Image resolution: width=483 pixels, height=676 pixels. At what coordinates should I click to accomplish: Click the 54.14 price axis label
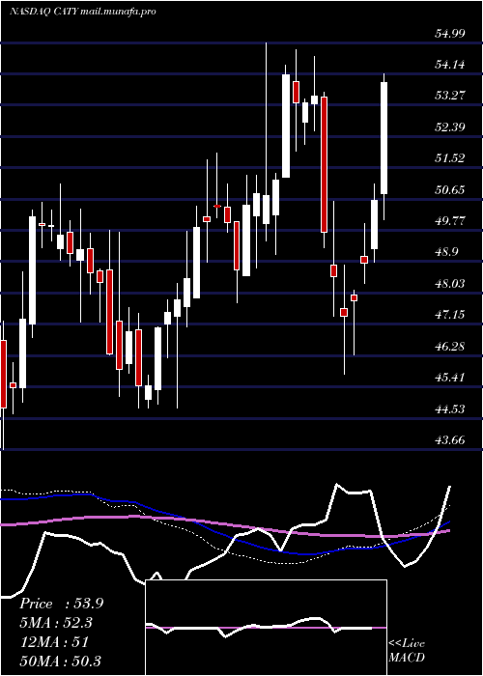[449, 65]
